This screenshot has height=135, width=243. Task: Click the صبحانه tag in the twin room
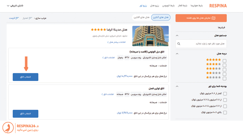[x=120, y=94]
